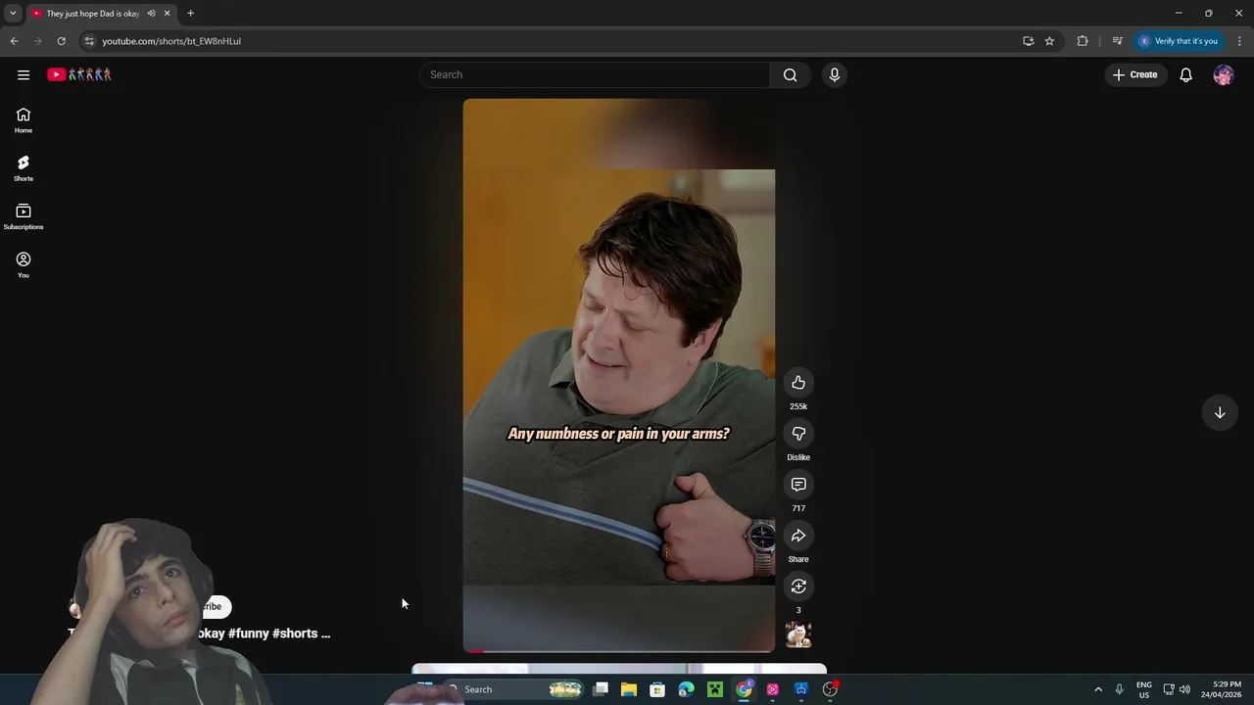Open volume control in system tray
The width and height of the screenshot is (1254, 705).
point(1184,689)
